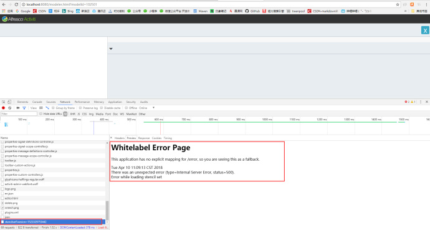
Task: Activate DevTools inspect element picker
Action: click(x=4, y=102)
